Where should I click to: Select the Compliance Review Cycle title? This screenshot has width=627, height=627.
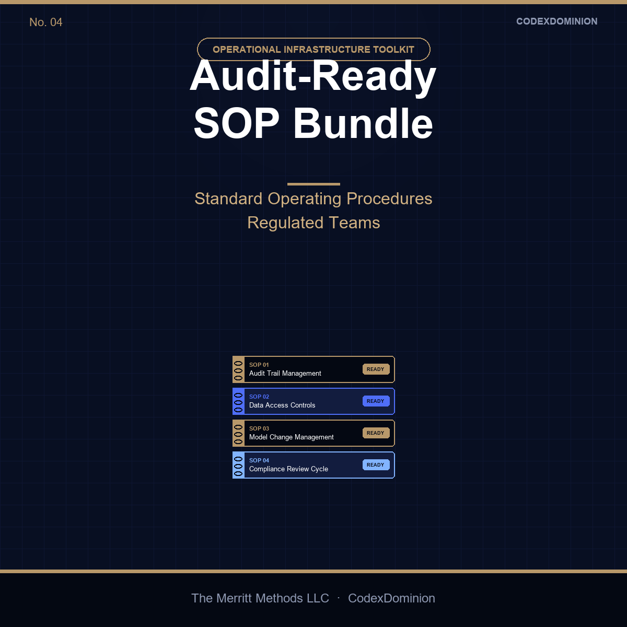coord(288,469)
